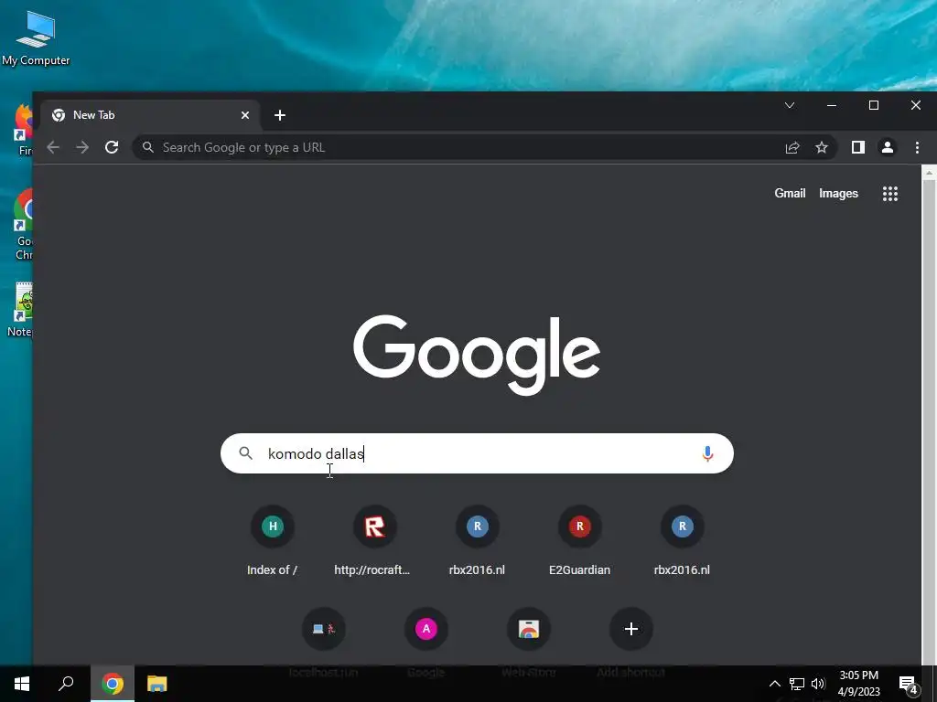Expand the tab search chevron
This screenshot has height=702, width=937.
click(x=790, y=106)
